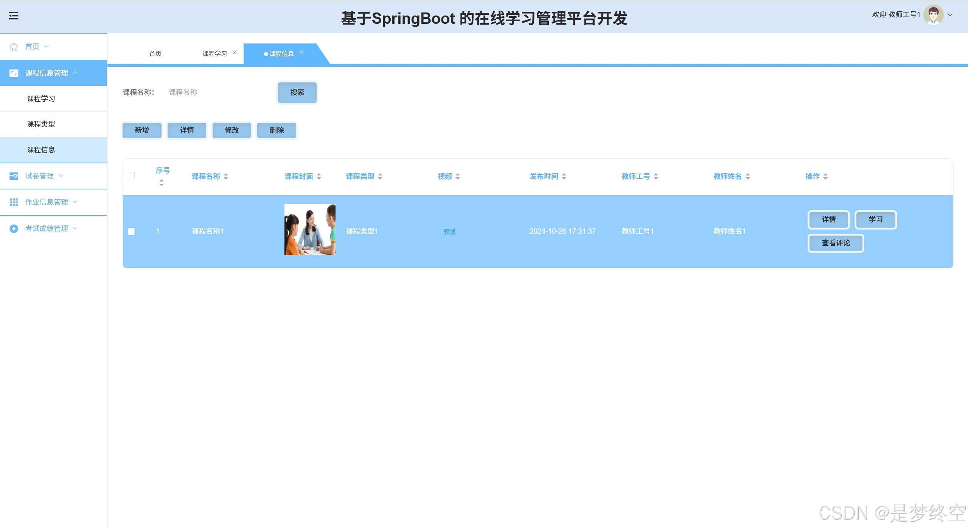This screenshot has width=968, height=529.
Task: Sort table by 发布时间 column
Action: [x=564, y=176]
